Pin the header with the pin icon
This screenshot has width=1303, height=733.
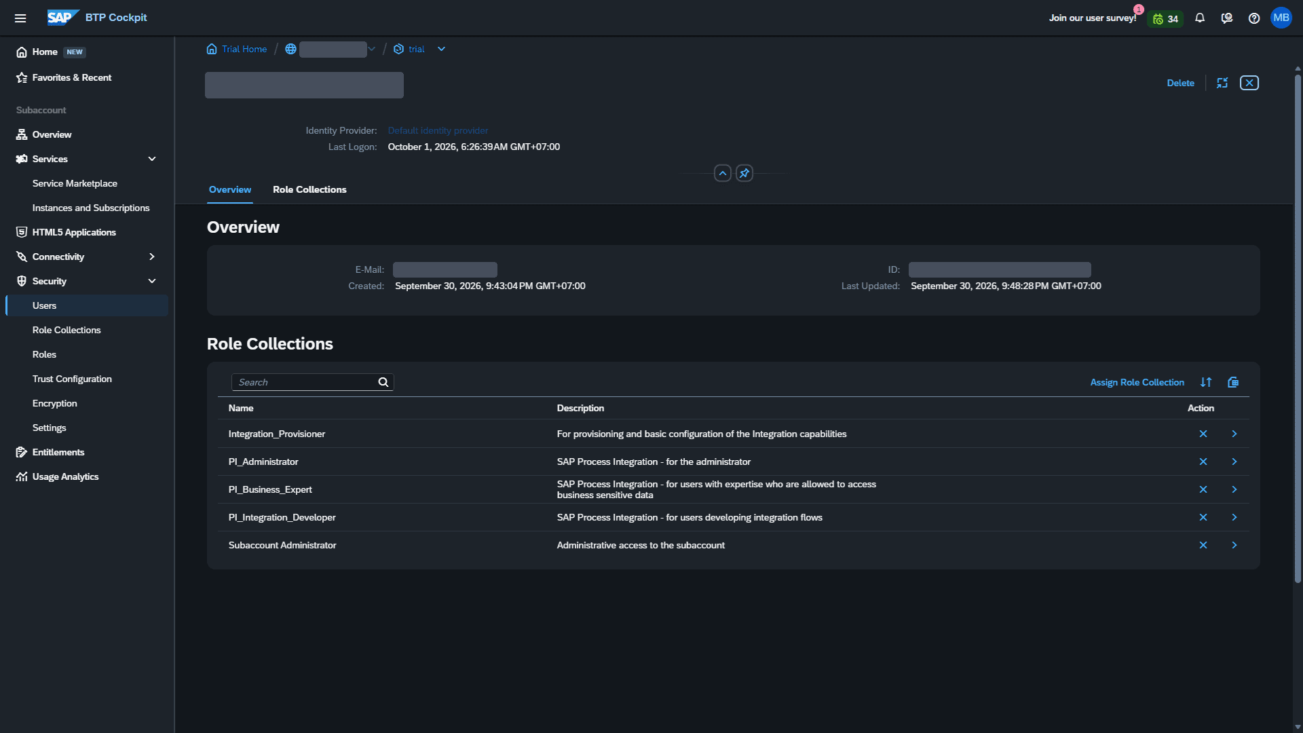tap(744, 173)
